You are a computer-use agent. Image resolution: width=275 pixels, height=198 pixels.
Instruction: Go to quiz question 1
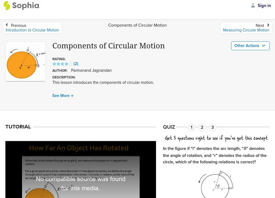click(191, 128)
